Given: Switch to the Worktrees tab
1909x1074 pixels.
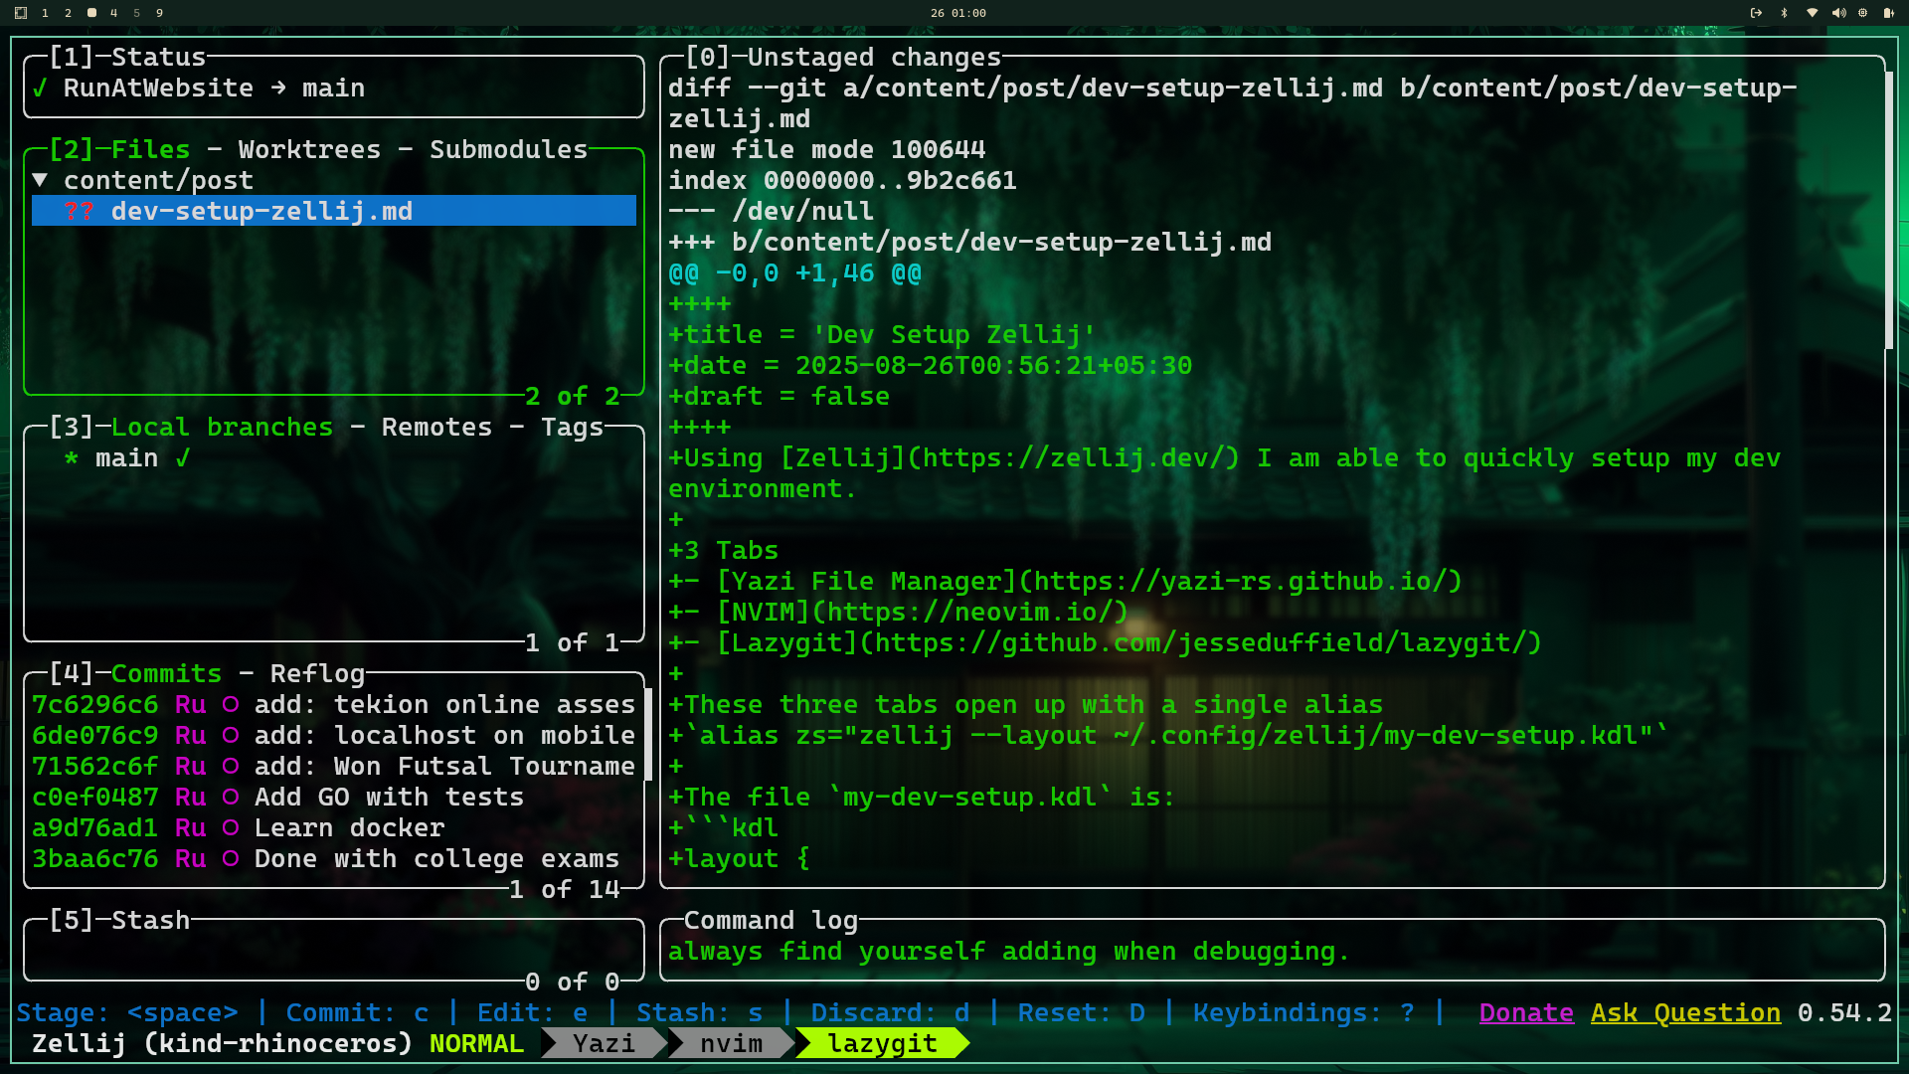Looking at the screenshot, I should pyautogui.click(x=309, y=149).
